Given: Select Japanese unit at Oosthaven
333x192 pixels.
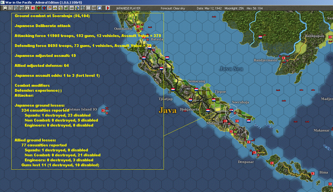Looking at the screenshot, I should (138, 27).
